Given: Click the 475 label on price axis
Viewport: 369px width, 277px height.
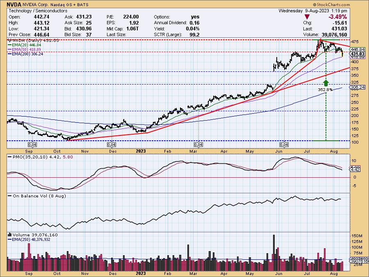Looking at the screenshot, I should (x=355, y=42).
